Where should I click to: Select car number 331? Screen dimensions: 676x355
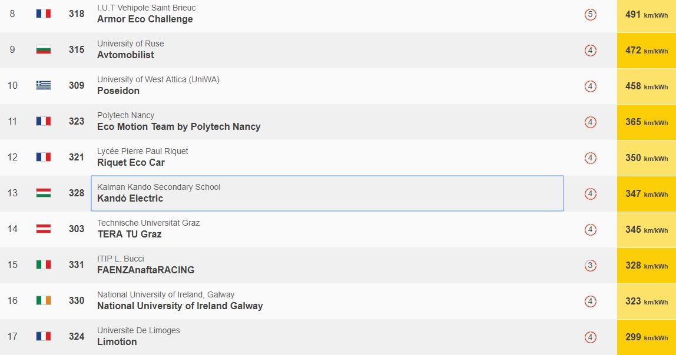(x=77, y=264)
